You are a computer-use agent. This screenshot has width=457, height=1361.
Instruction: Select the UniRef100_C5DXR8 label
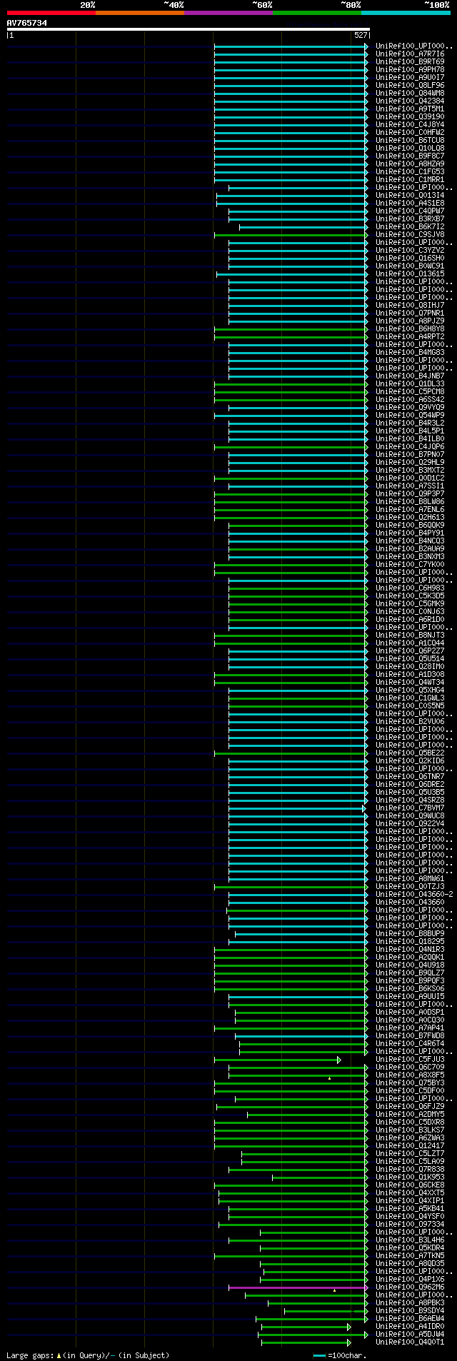pos(410,1122)
